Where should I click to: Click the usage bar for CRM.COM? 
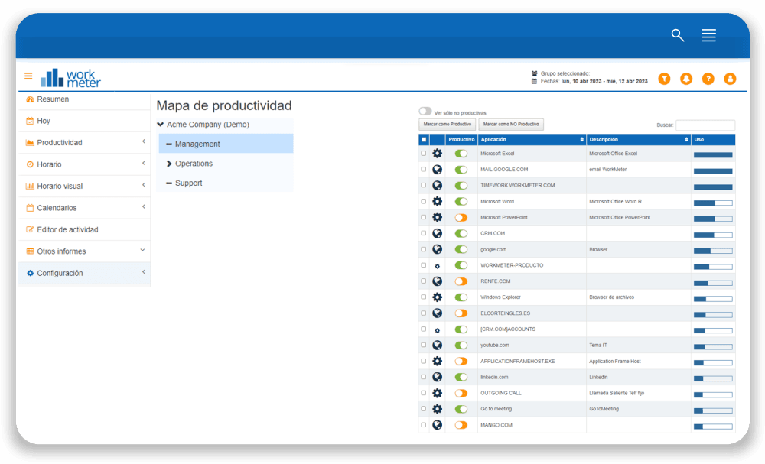point(713,235)
